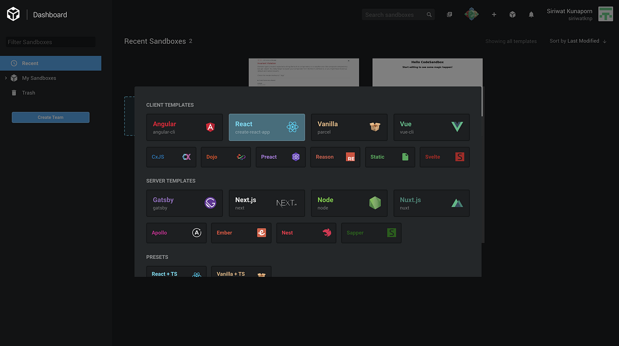619x346 pixels.
Task: Click the Filter Sandboxes input field
Action: (x=50, y=42)
